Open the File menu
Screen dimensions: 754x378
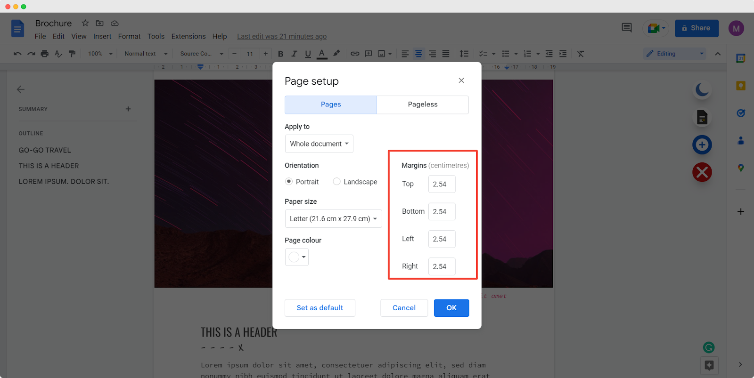(41, 36)
